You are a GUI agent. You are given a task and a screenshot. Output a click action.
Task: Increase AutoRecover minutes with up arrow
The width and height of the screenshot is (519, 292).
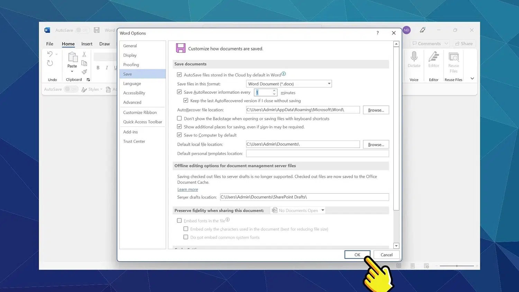(274, 91)
